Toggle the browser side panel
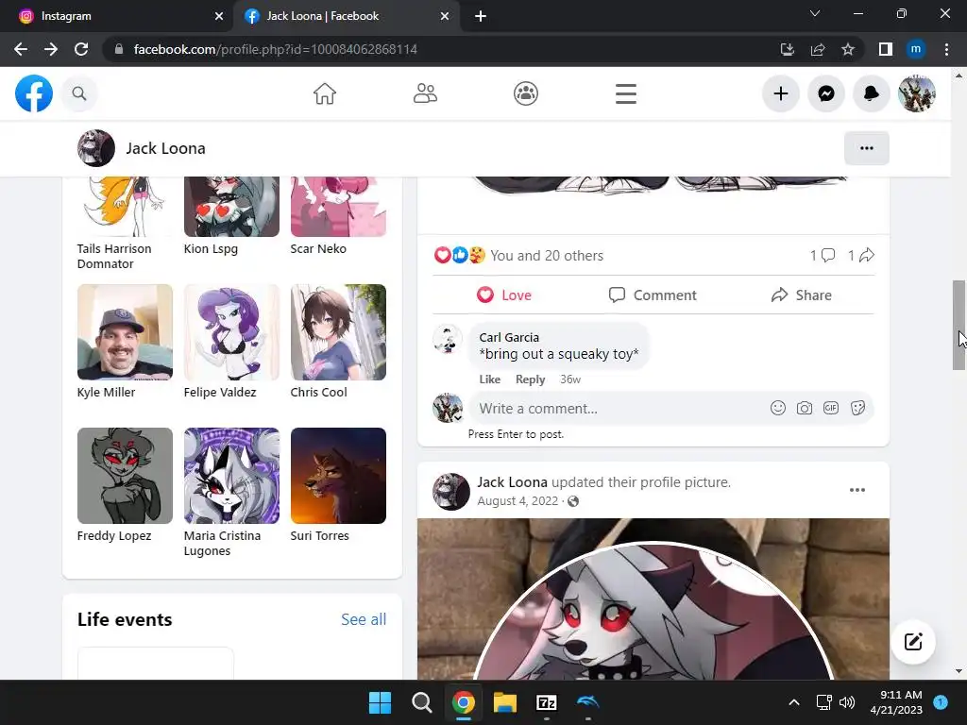The width and height of the screenshot is (967, 725). [x=886, y=49]
